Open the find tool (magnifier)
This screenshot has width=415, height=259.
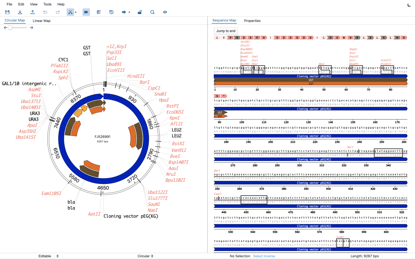pos(152,12)
